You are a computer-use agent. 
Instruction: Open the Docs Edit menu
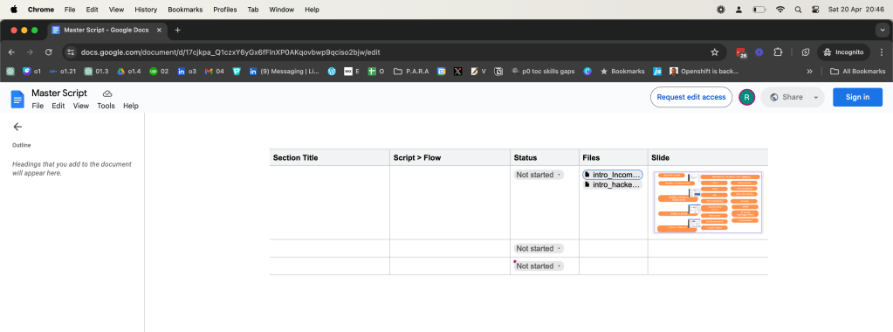point(58,106)
